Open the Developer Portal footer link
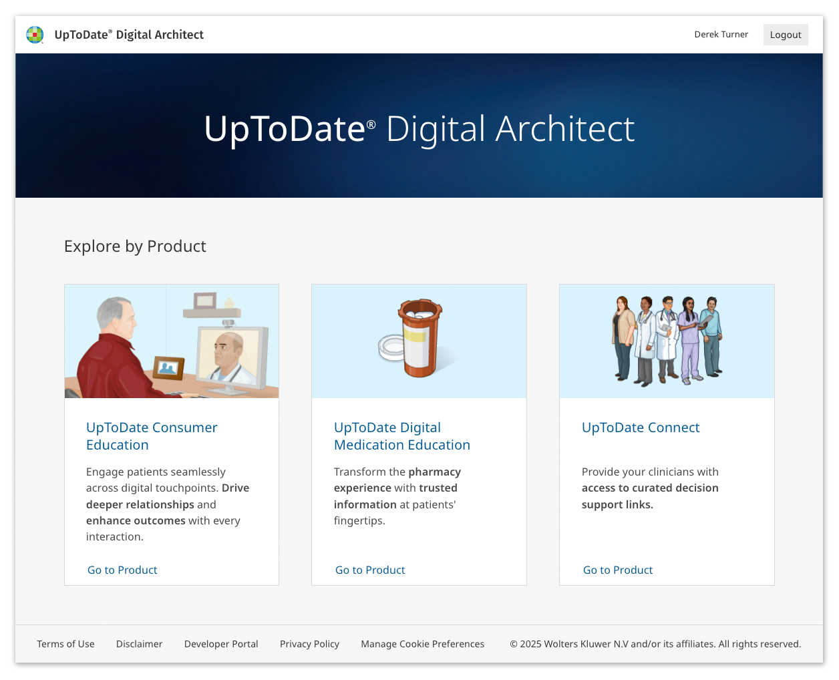 tap(221, 644)
